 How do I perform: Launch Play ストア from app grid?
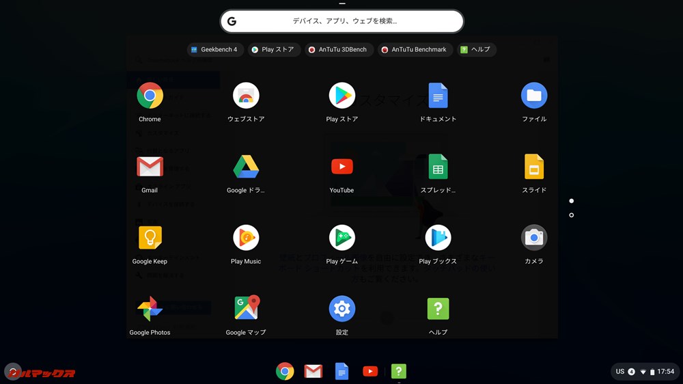(342, 96)
